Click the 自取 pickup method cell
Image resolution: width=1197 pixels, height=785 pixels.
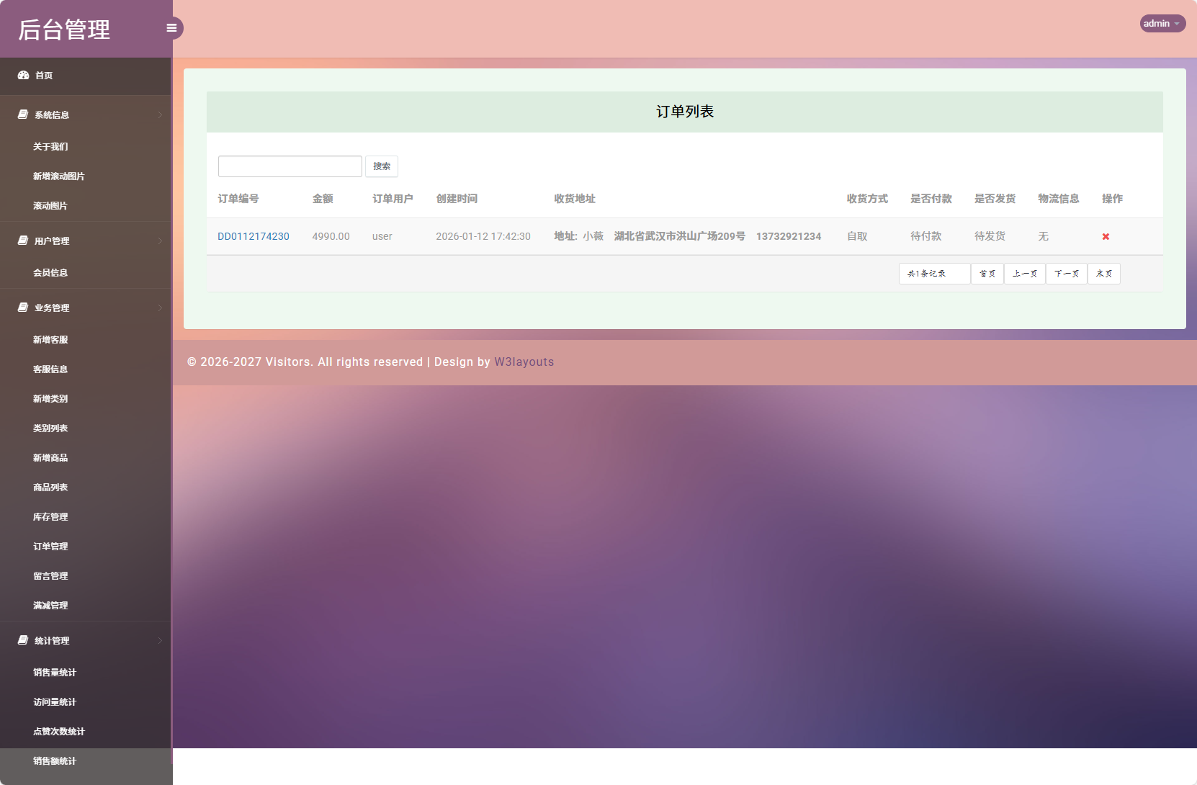click(857, 236)
